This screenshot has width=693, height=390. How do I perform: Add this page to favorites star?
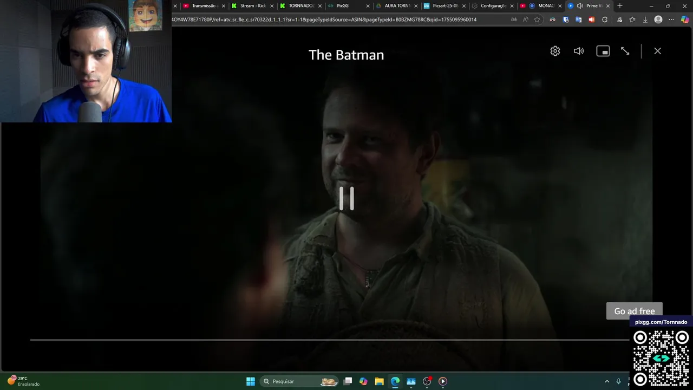537,19
